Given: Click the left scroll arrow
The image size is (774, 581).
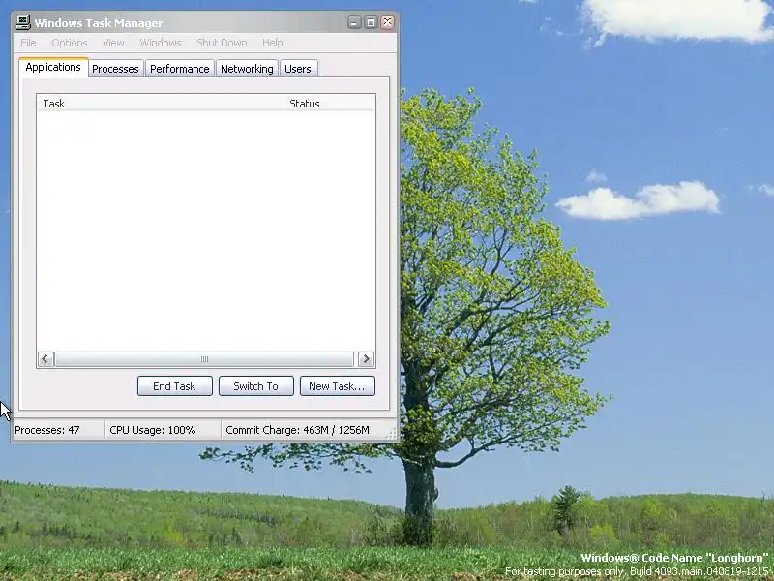Looking at the screenshot, I should coord(45,359).
